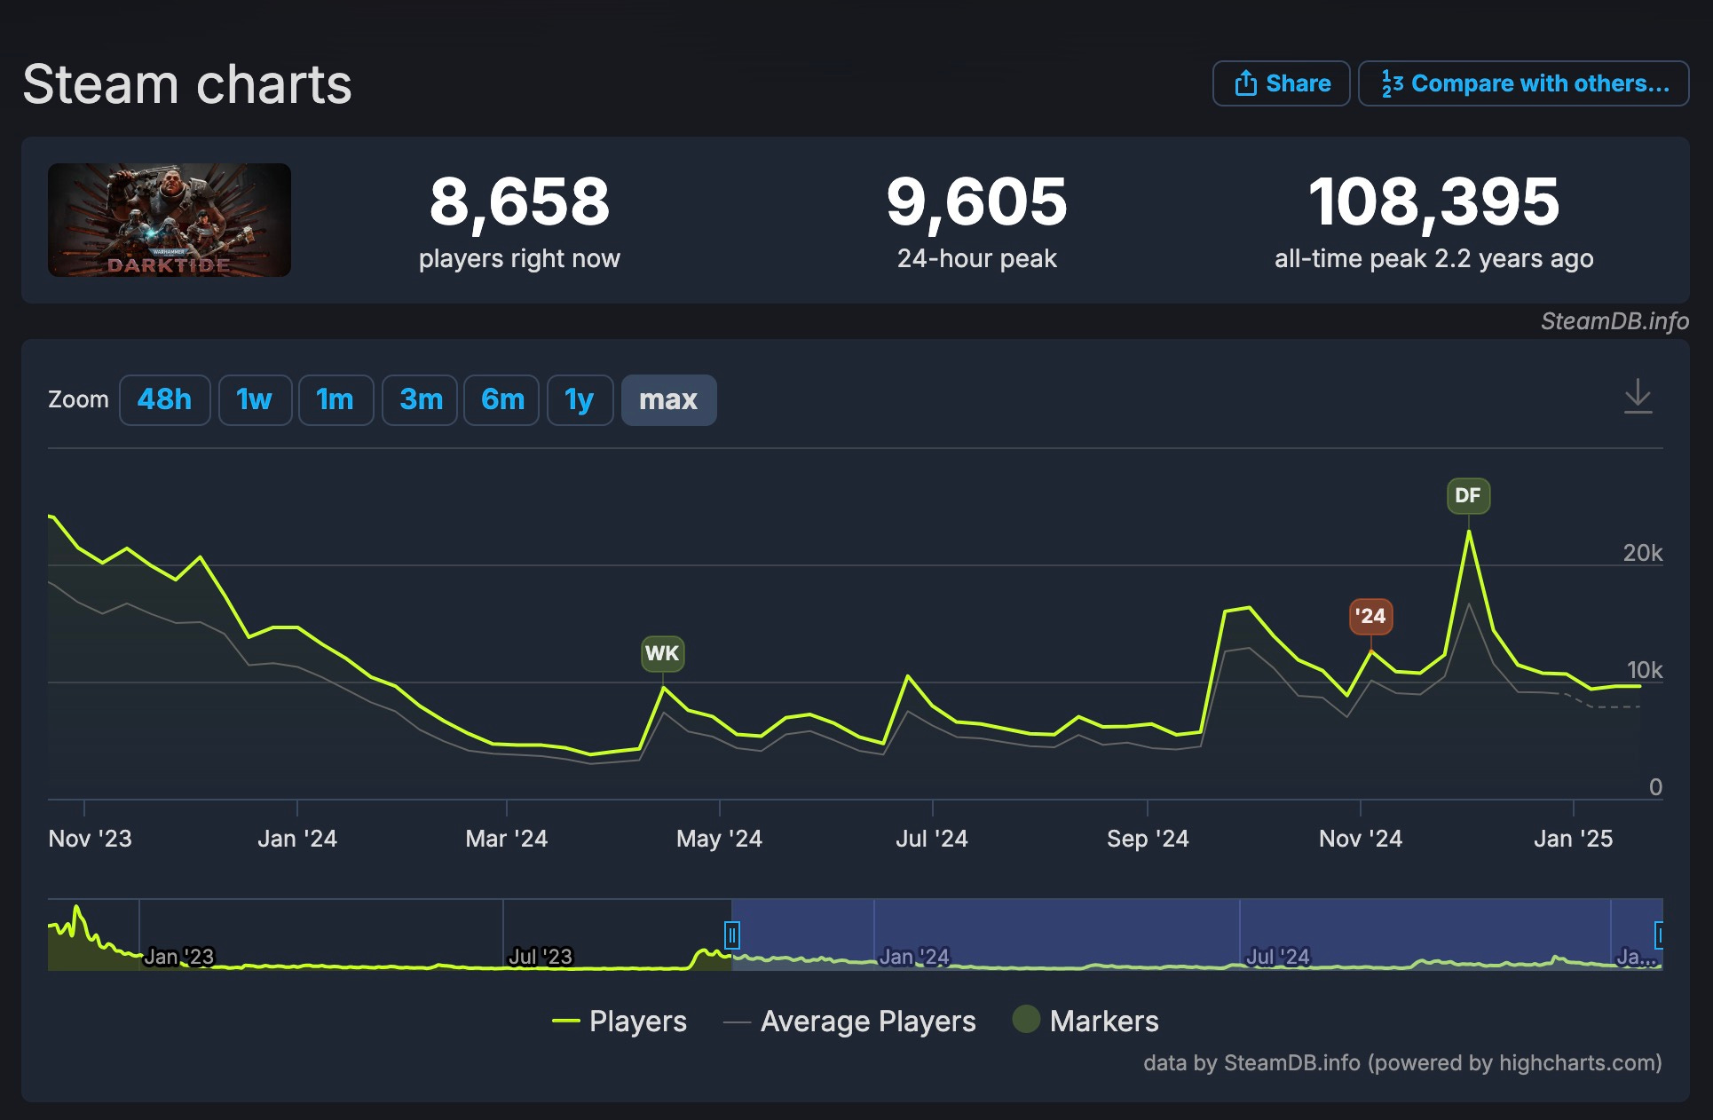Choose the 6m zoom option
Screen dimensions: 1713x1120
[x=501, y=399]
